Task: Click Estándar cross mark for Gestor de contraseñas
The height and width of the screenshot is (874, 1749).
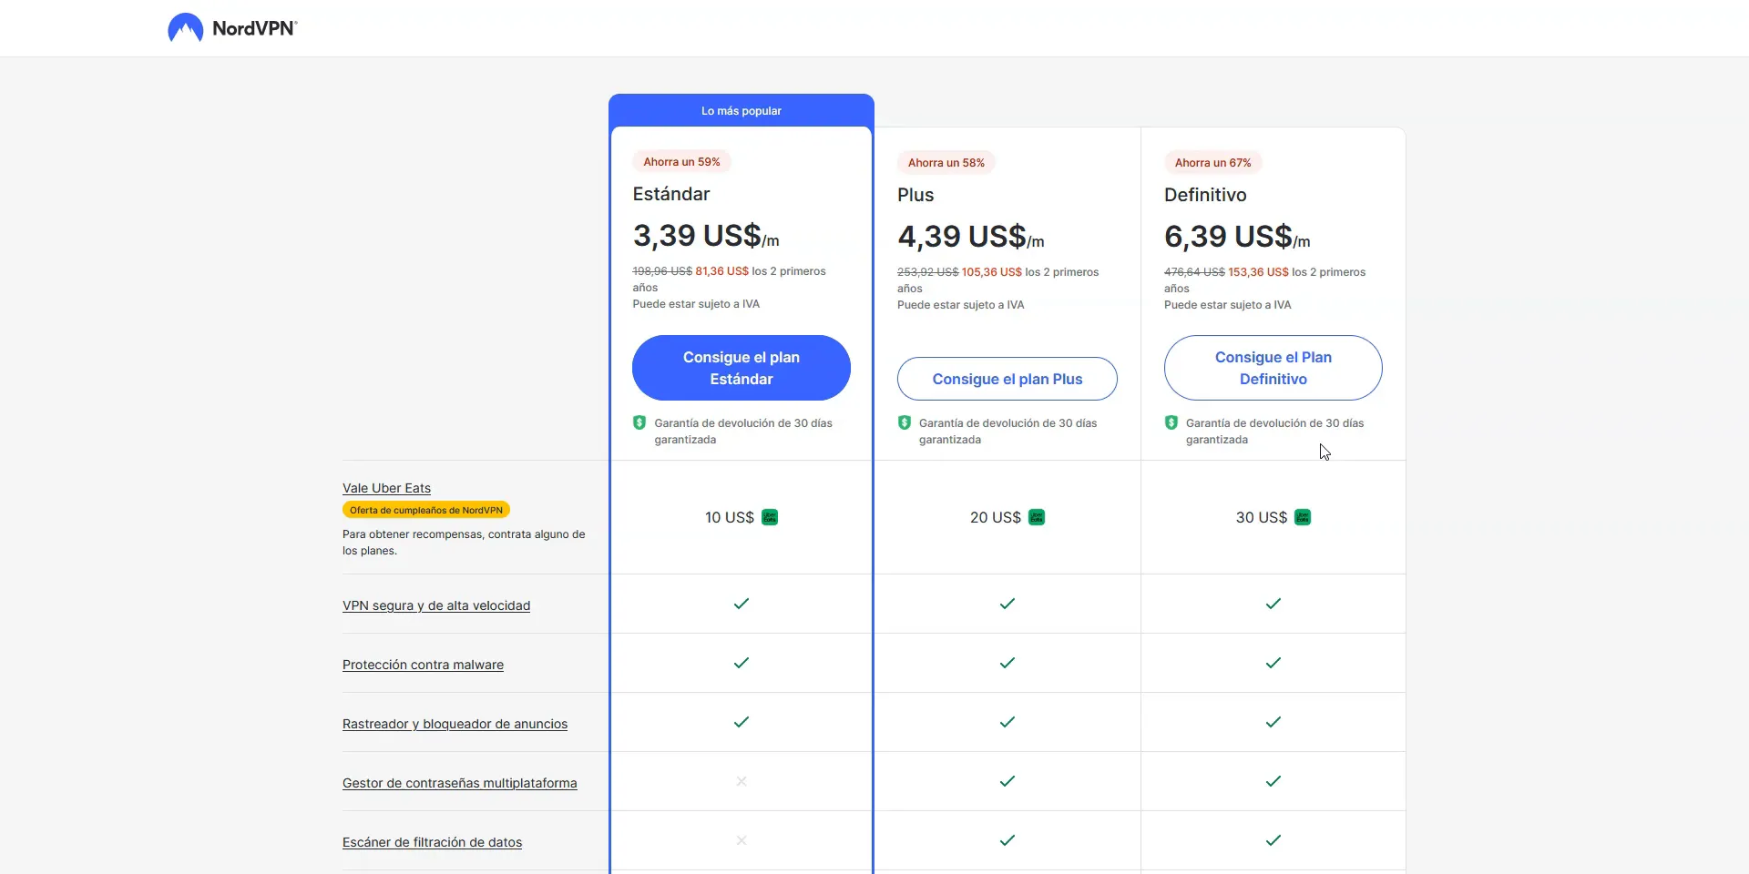Action: pos(742,781)
